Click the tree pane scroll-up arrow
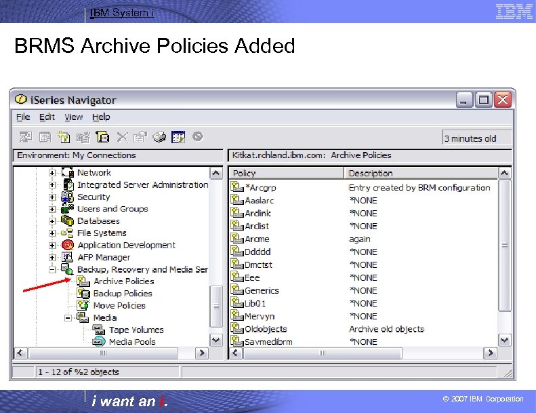The image size is (536, 413). (x=215, y=173)
